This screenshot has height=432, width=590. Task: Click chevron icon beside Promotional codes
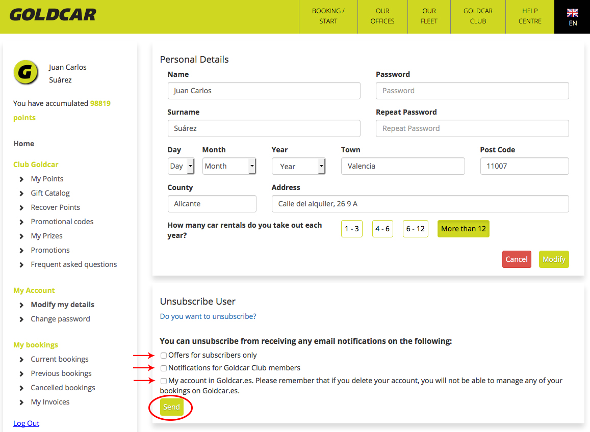21,222
